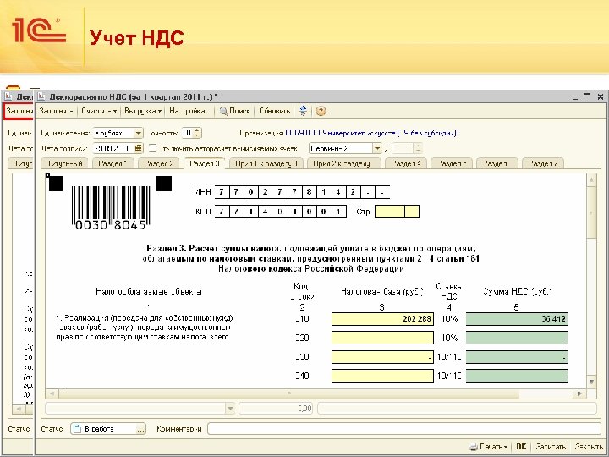This screenshot has width=609, height=457.
Task: Click the VAT amount cell 36 412
Action: click(517, 319)
